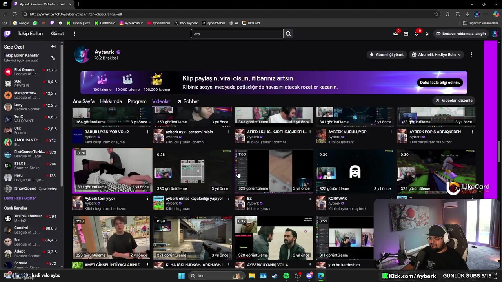Click Windows taskbar search box

(216, 276)
